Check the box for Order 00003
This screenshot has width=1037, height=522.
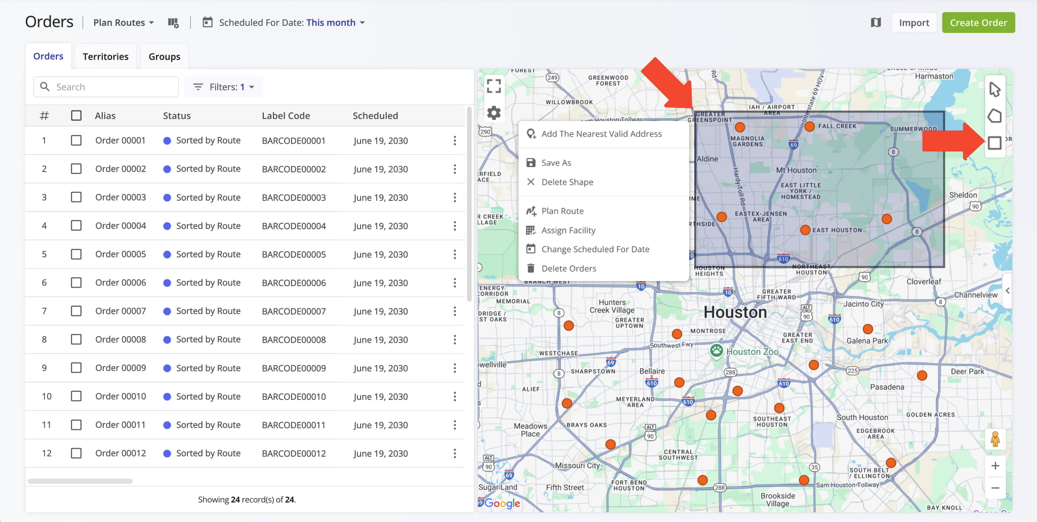click(x=76, y=197)
